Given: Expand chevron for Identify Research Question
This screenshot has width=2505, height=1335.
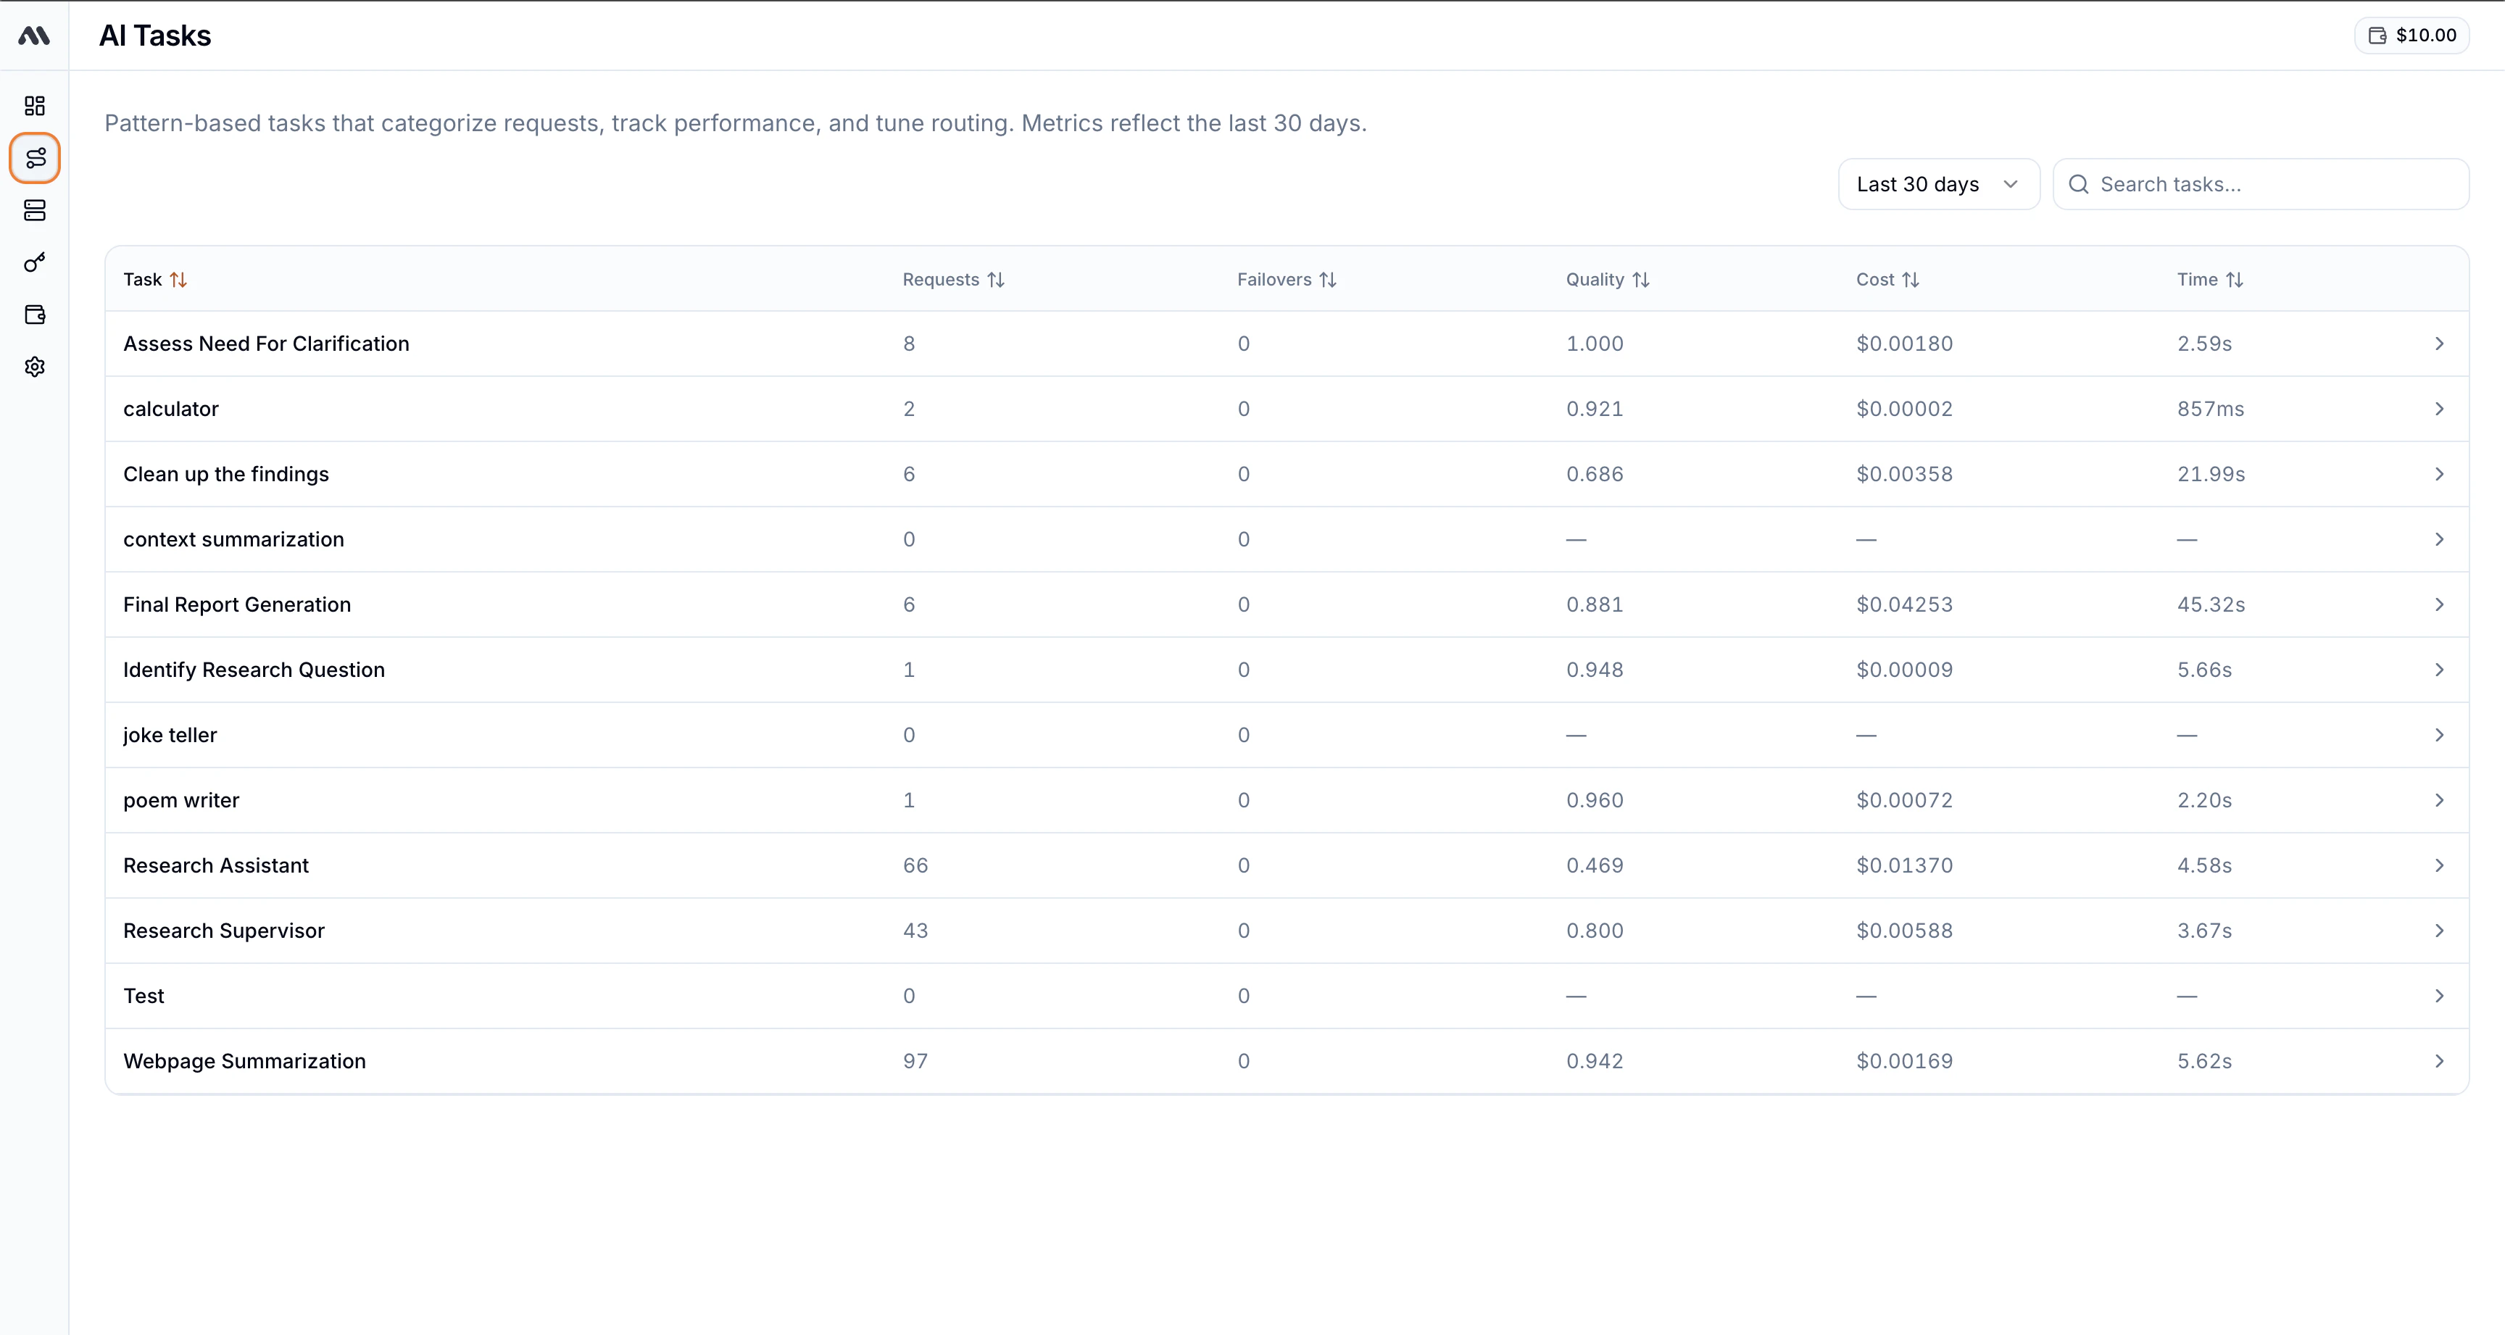Looking at the screenshot, I should pyautogui.click(x=2439, y=669).
